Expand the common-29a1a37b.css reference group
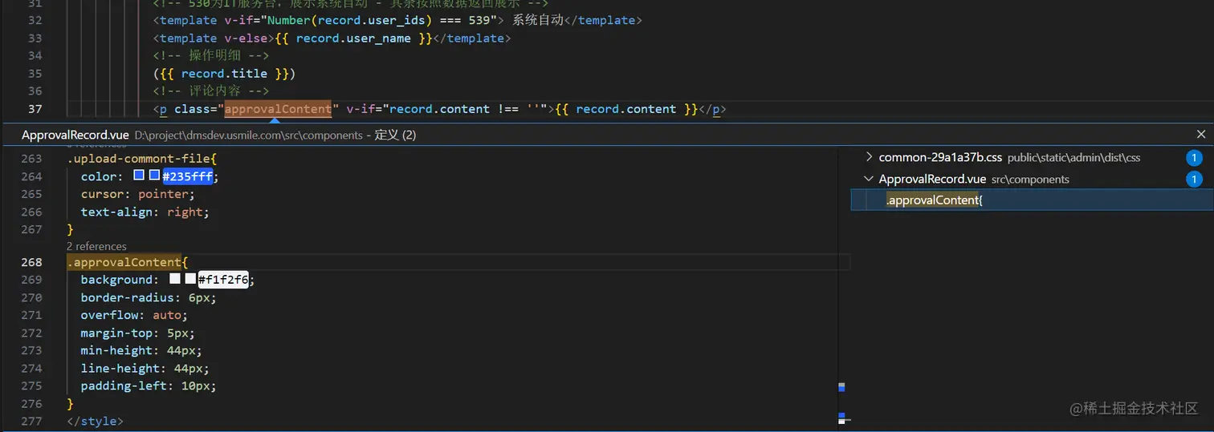 pyautogui.click(x=869, y=158)
